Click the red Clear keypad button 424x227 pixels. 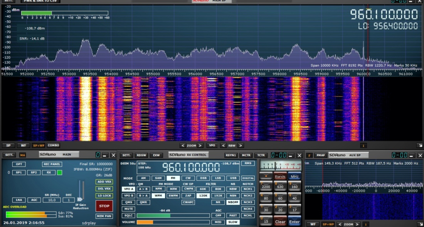pyautogui.click(x=280, y=222)
